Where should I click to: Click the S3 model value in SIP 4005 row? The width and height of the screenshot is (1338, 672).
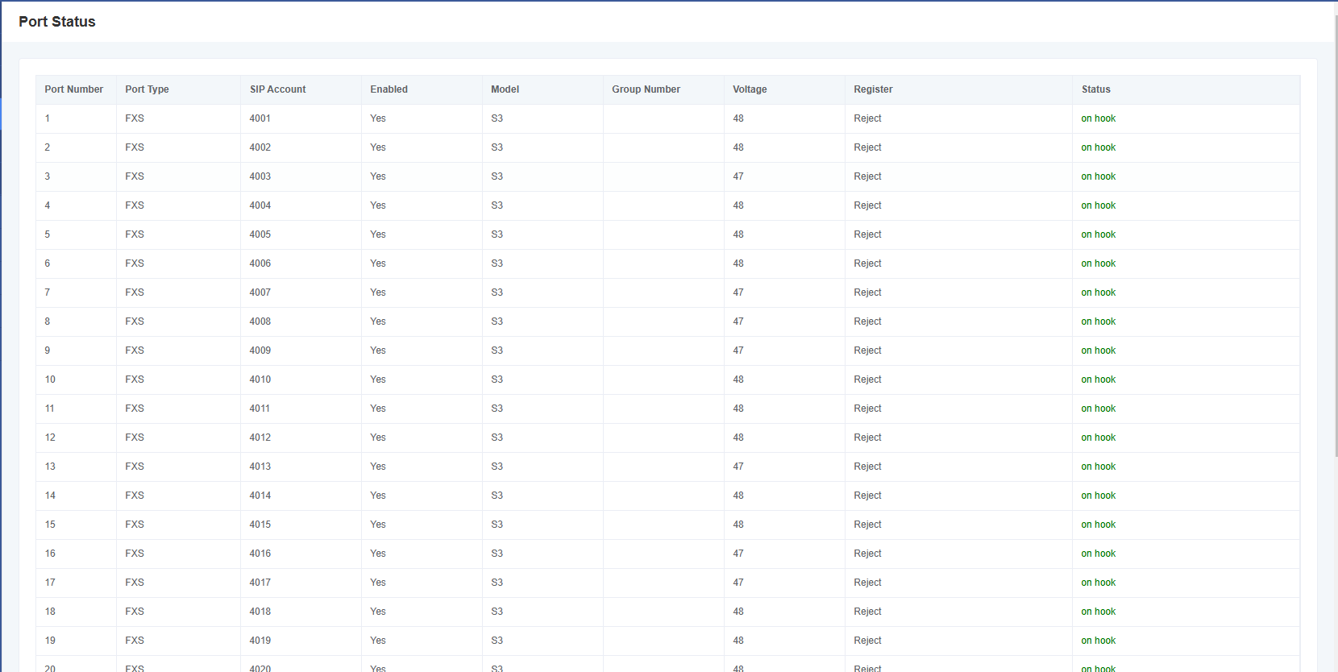[497, 234]
